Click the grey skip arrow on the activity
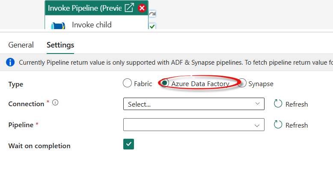 152,14
